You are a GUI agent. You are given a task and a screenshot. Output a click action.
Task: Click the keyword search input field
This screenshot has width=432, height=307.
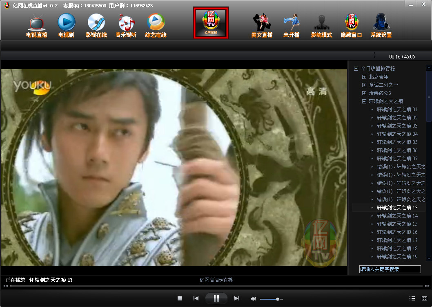[x=390, y=269]
